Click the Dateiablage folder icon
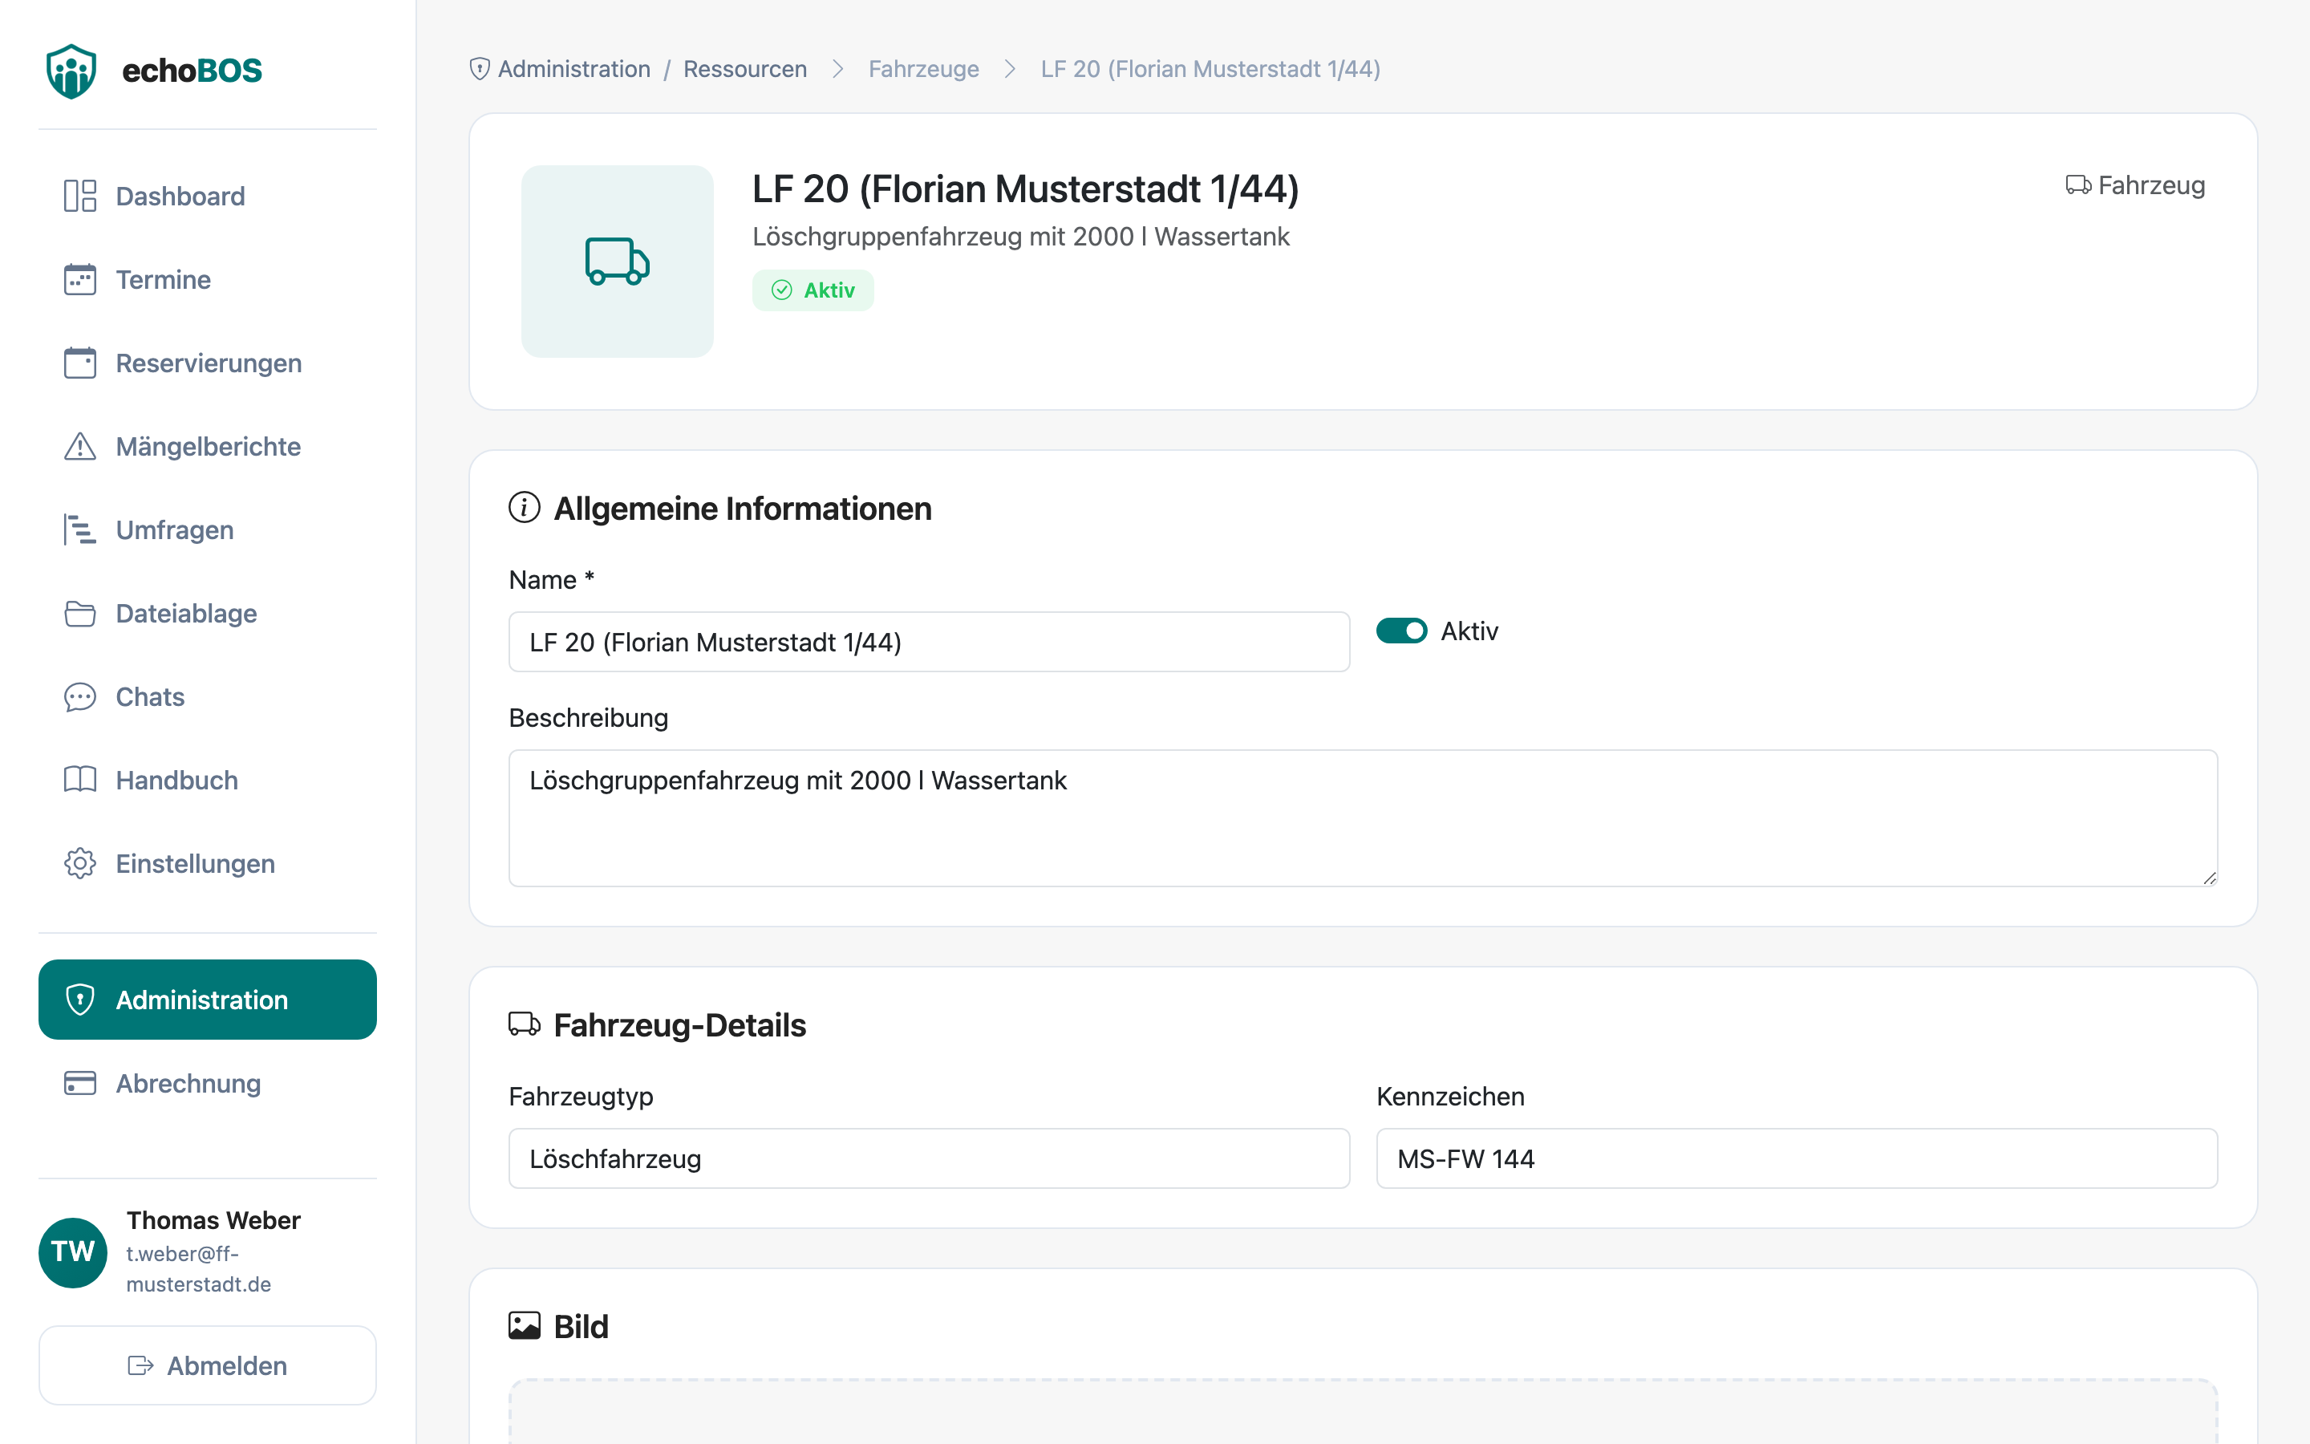Image resolution: width=2310 pixels, height=1444 pixels. 80,613
